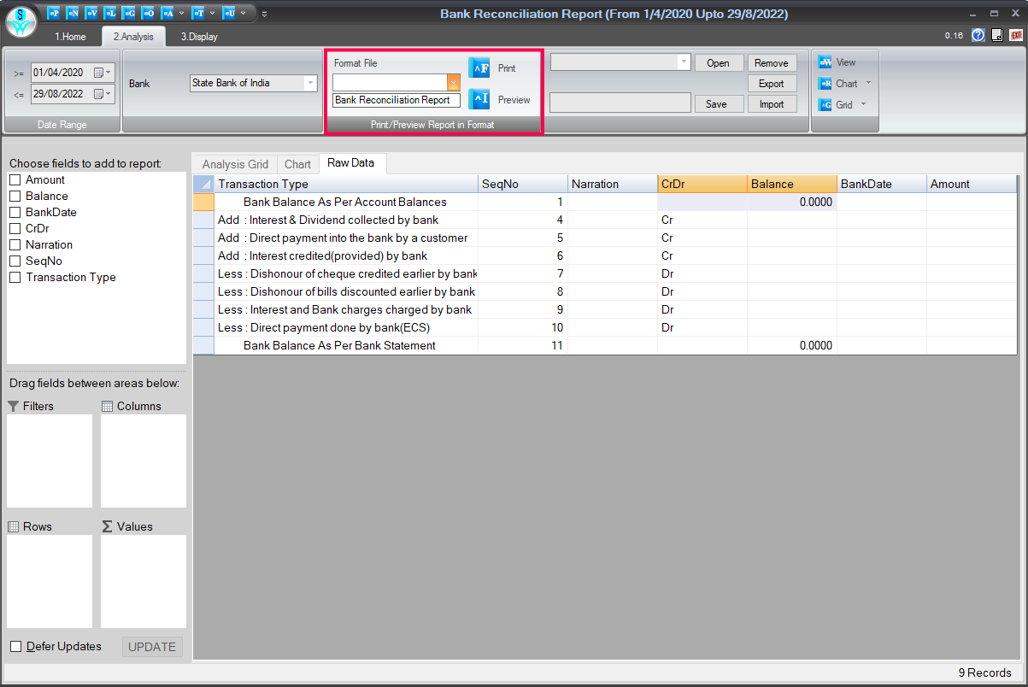The image size is (1028, 687).
Task: Click the T quick access toolbar icon
Action: pos(198,13)
